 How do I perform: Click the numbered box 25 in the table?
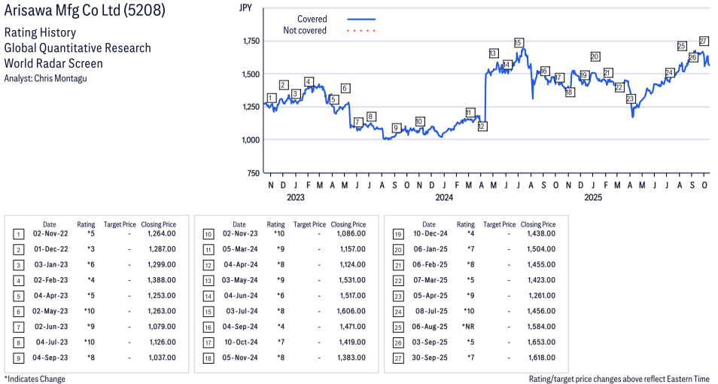point(397,327)
